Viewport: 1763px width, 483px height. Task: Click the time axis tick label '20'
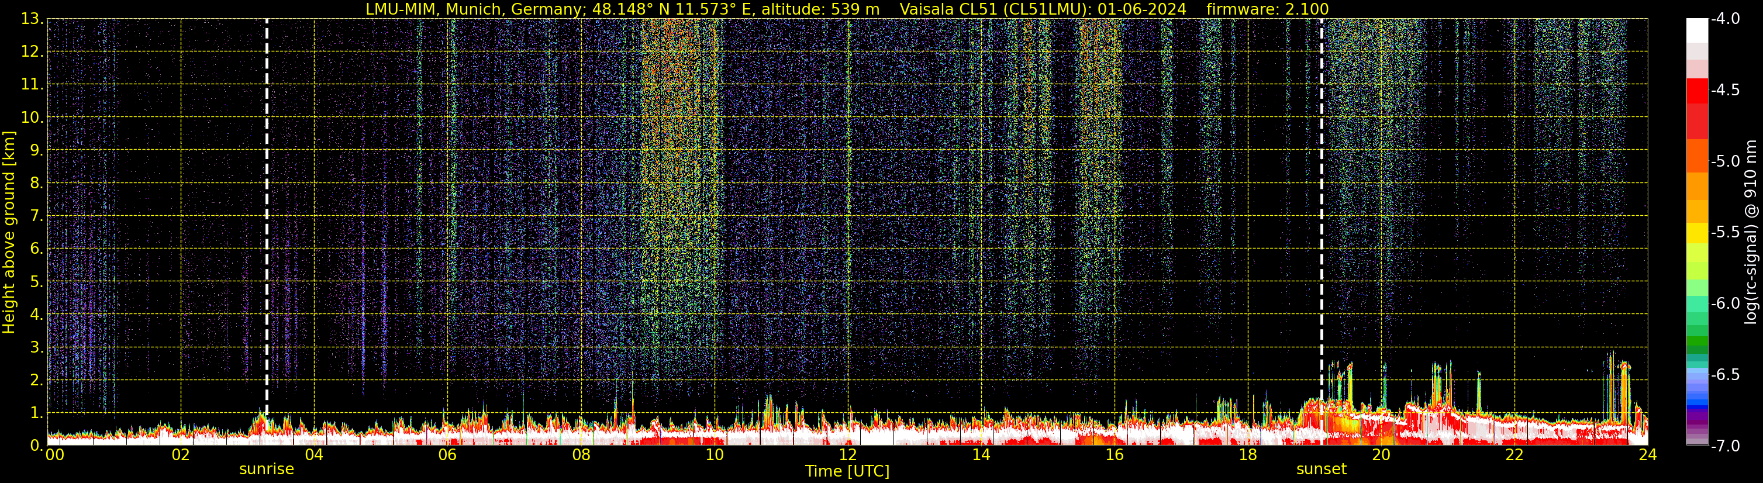1381,456
